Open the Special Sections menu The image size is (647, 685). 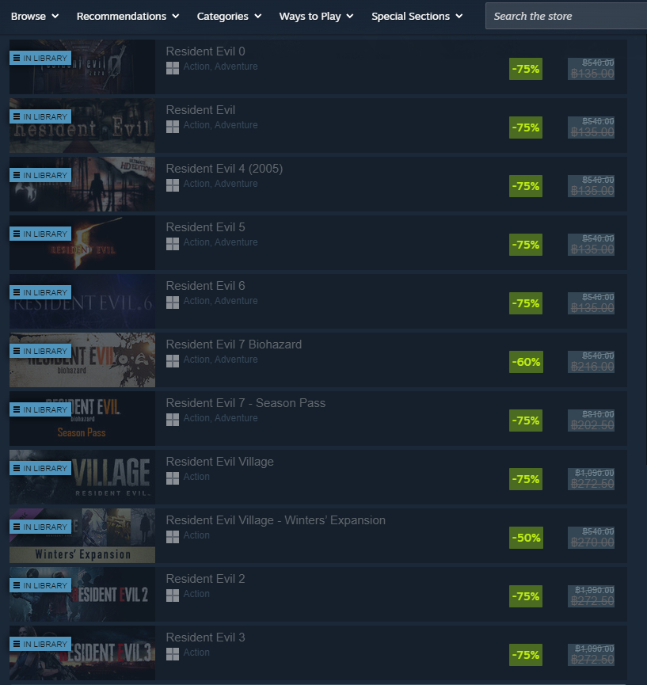point(417,16)
